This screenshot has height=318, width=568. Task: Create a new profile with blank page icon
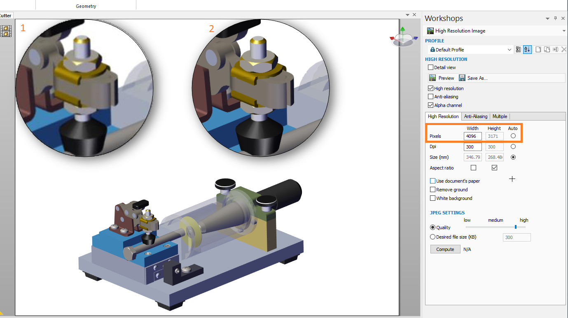(x=538, y=50)
